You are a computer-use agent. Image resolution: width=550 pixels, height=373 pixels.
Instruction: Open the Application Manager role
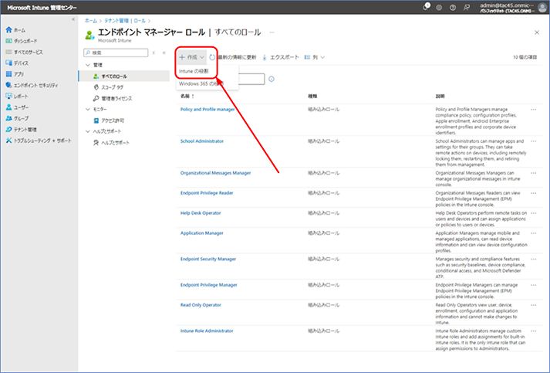click(201, 233)
